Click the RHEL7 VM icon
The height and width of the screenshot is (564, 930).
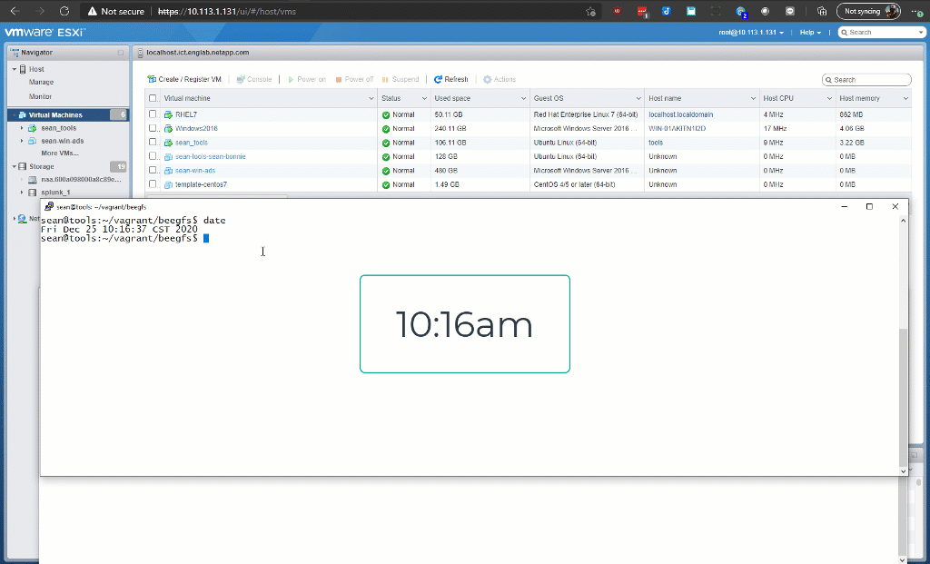[168, 114]
